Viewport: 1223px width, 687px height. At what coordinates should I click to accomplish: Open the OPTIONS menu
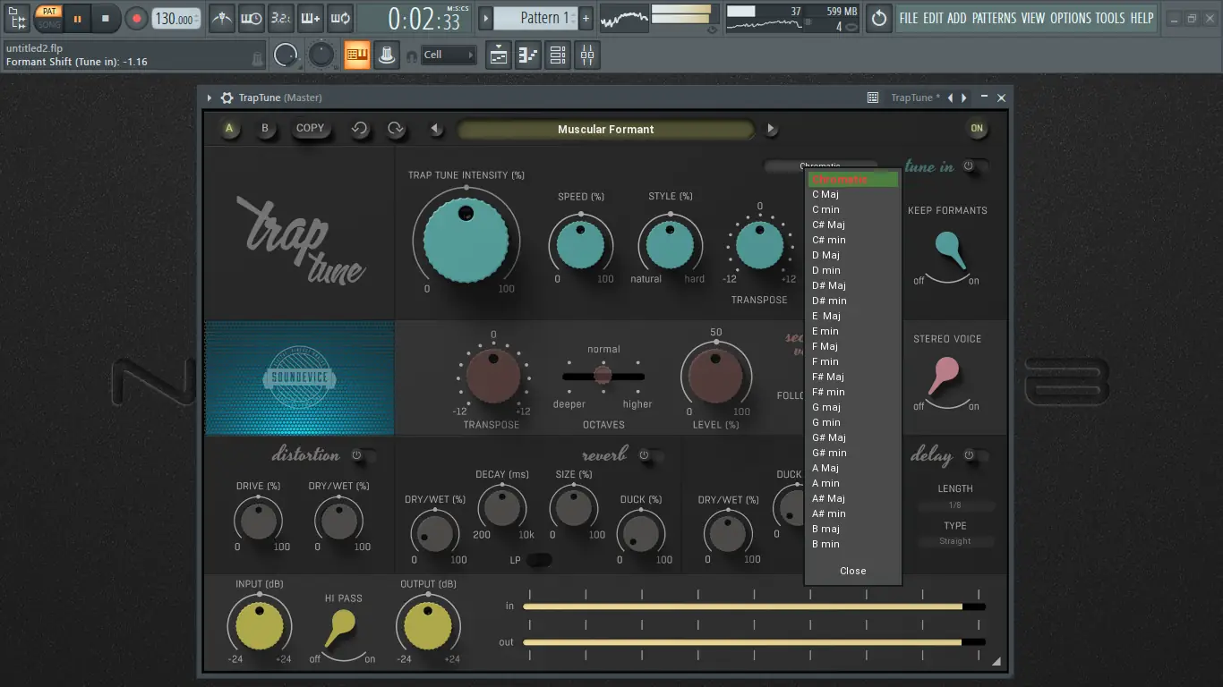[1071, 18]
